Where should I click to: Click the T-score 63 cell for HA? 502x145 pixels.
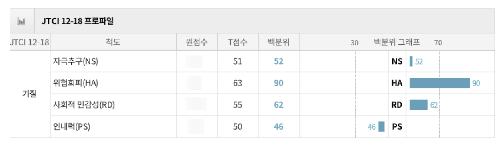[238, 83]
